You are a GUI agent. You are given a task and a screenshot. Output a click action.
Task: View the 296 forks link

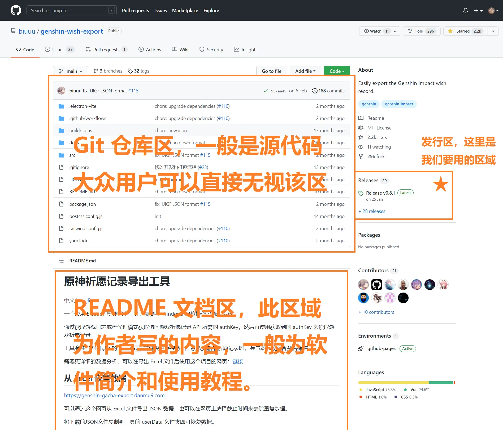pos(372,156)
